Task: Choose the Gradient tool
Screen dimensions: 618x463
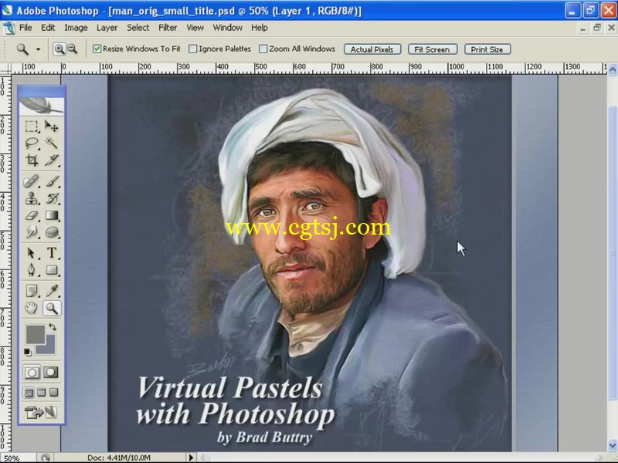Action: click(x=51, y=215)
